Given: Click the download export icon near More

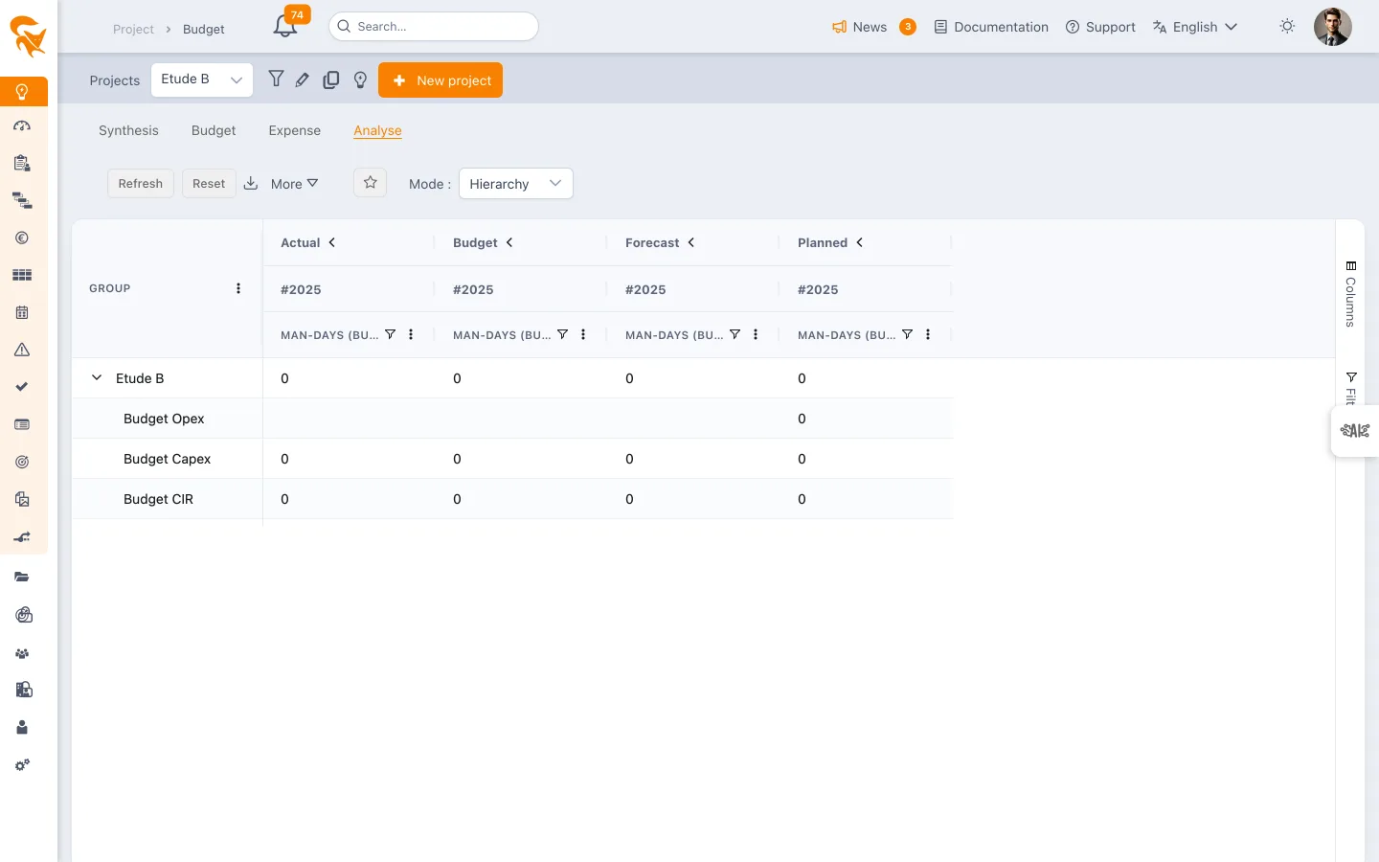Looking at the screenshot, I should 251,183.
